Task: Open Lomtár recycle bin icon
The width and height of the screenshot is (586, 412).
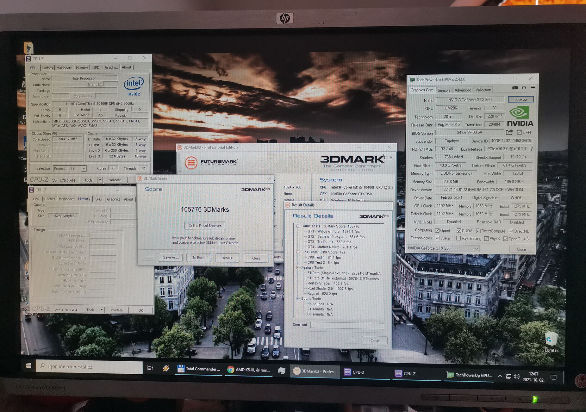Action: click(x=551, y=342)
